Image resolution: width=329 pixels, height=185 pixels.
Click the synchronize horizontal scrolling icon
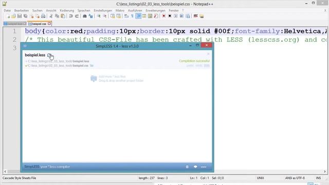click(118, 16)
